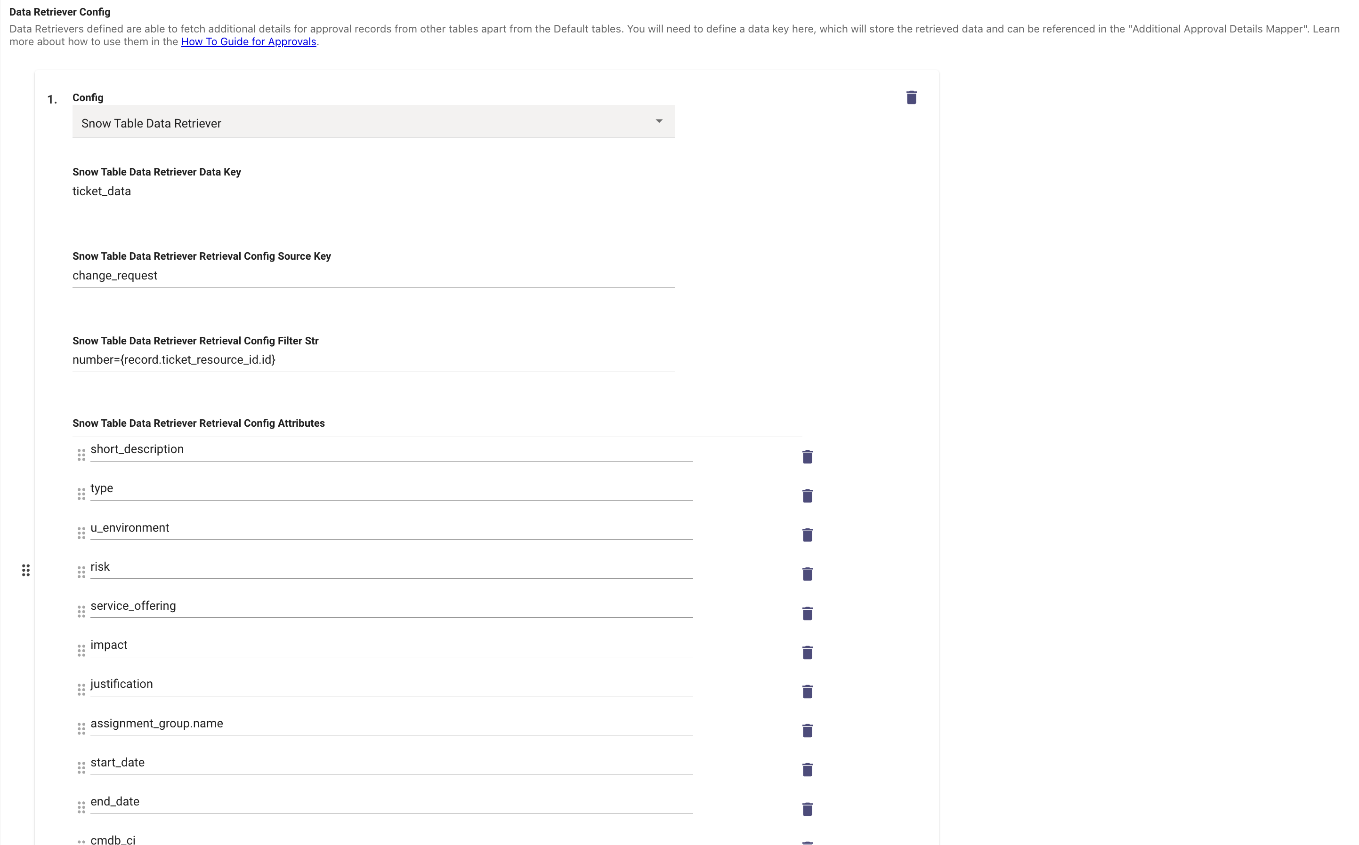Delete the end_date attribute row
Viewport: 1359px width, 845px height.
[807, 809]
